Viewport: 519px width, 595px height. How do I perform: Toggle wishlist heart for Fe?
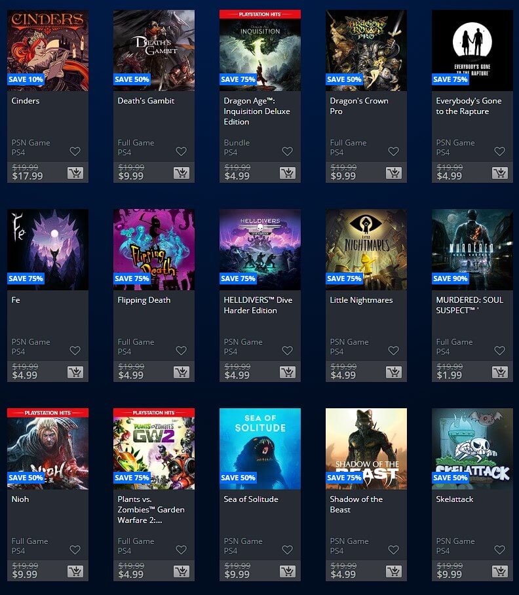click(75, 351)
